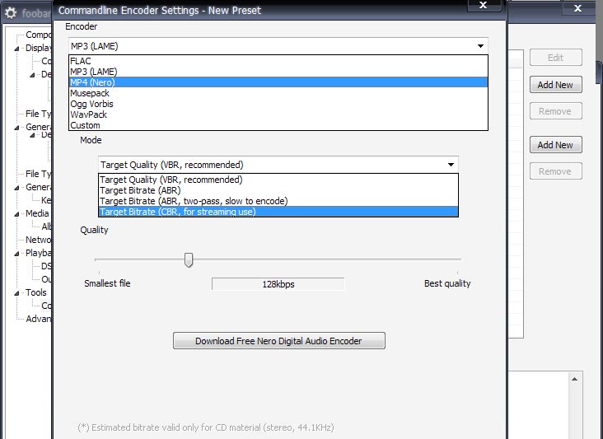Close the foobar preferences window
603x439 pixels.
pos(577,8)
